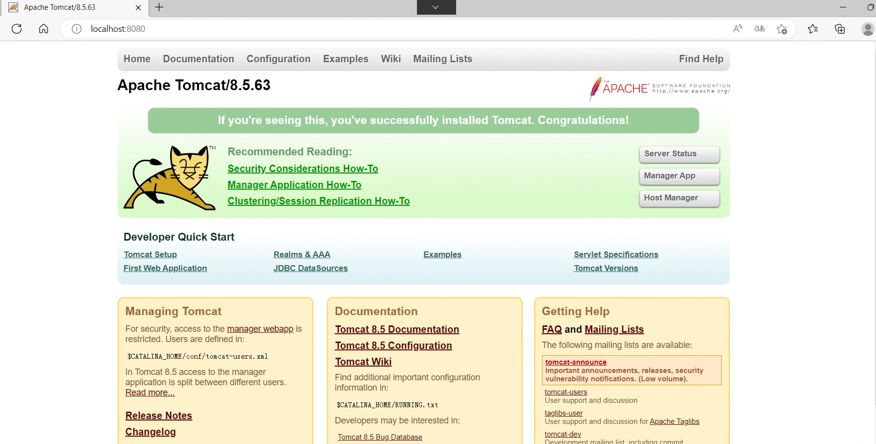Go to the browser home page icon

tap(44, 29)
